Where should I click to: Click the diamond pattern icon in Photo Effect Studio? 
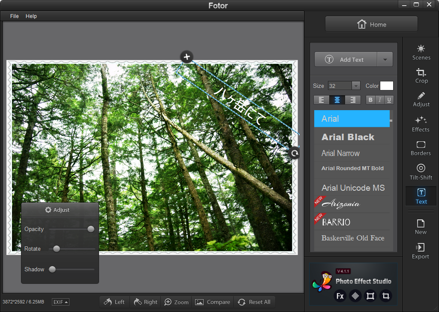click(x=355, y=296)
